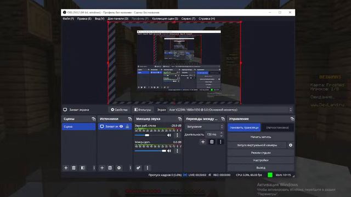Enable Режим студии
The image size is (351, 197).
[x=261, y=153]
